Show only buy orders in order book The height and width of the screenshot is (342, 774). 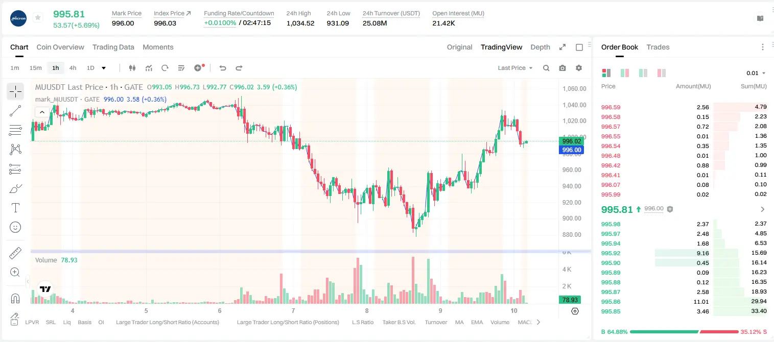tap(643, 73)
